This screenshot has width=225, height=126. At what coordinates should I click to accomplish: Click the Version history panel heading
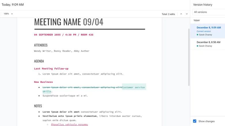tap(202, 5)
